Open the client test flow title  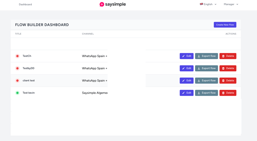(x=29, y=81)
